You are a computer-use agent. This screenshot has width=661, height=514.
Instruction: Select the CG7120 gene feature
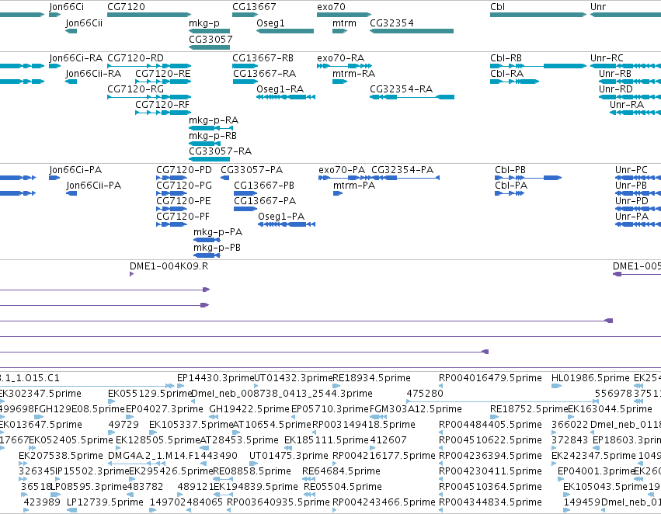coord(149,15)
